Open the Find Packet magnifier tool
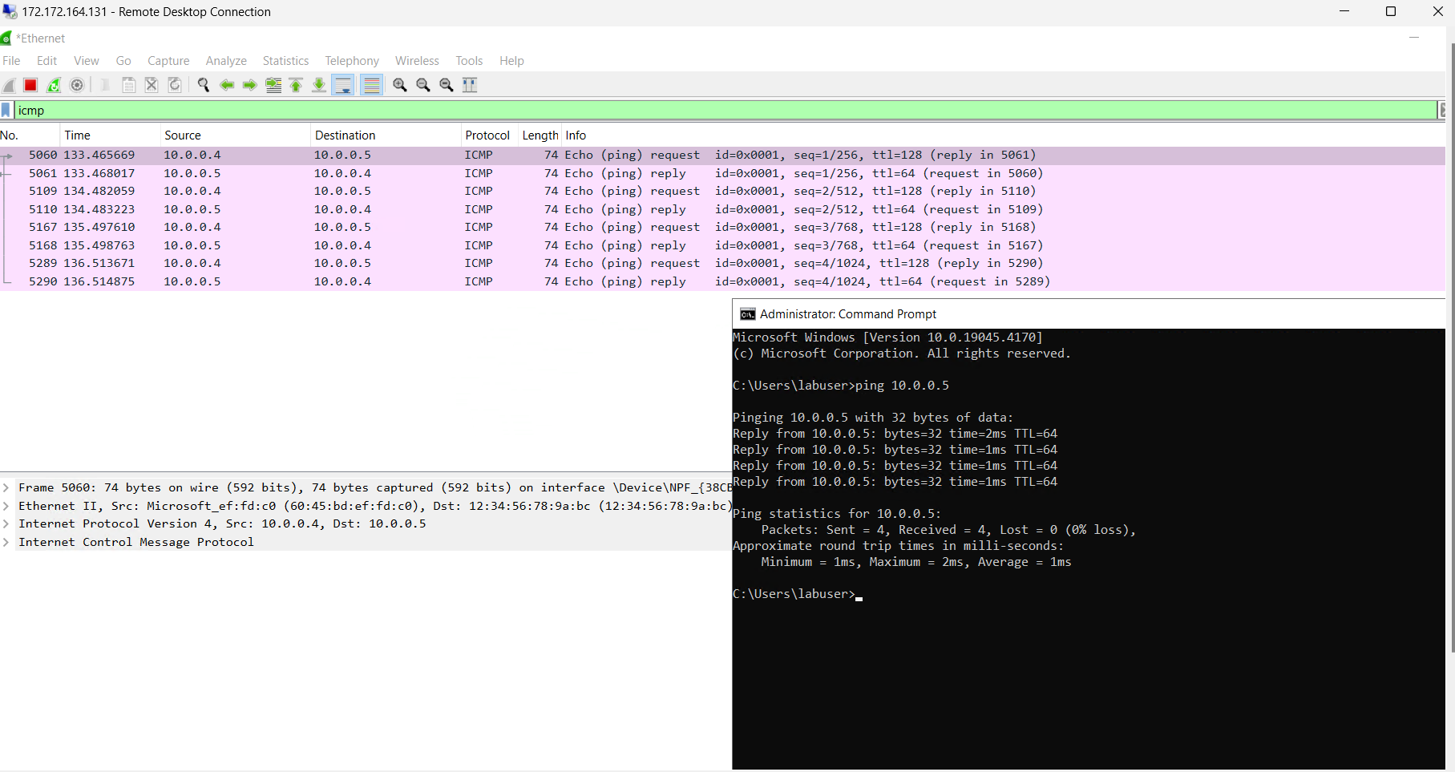Image resolution: width=1455 pixels, height=772 pixels. [x=203, y=85]
